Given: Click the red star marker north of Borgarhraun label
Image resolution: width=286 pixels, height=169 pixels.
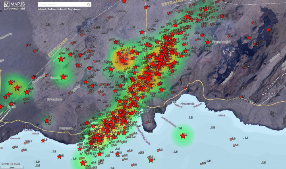Looking at the screenshot, I should coord(47,121).
